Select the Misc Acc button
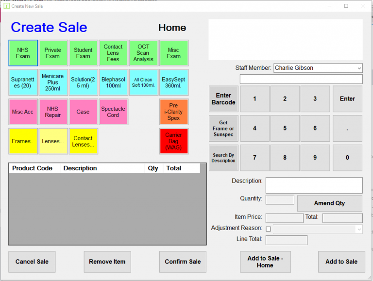This screenshot has width=373, height=281. point(23,112)
